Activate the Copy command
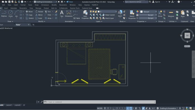The height and width of the screenshot is (110, 195). tap(29, 15)
